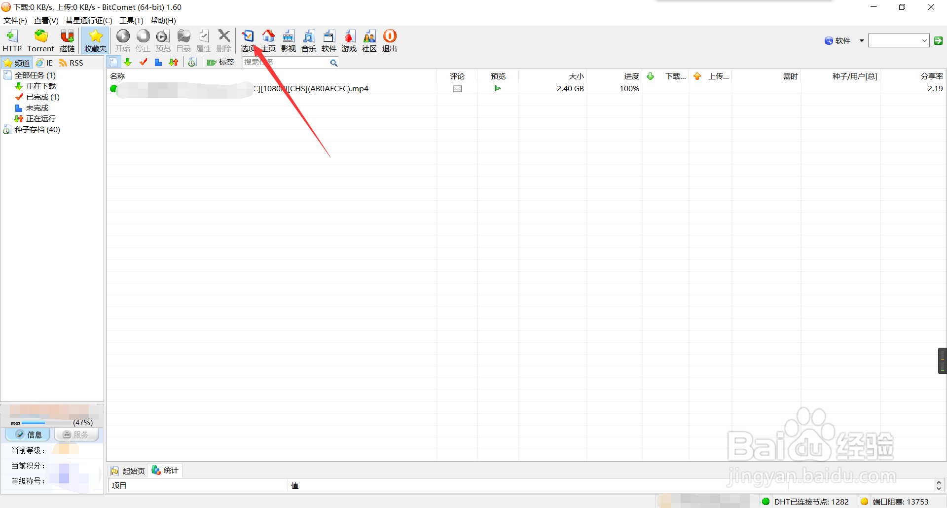Click the 信息 info button
Viewport: 947px width, 508px height.
click(x=28, y=435)
